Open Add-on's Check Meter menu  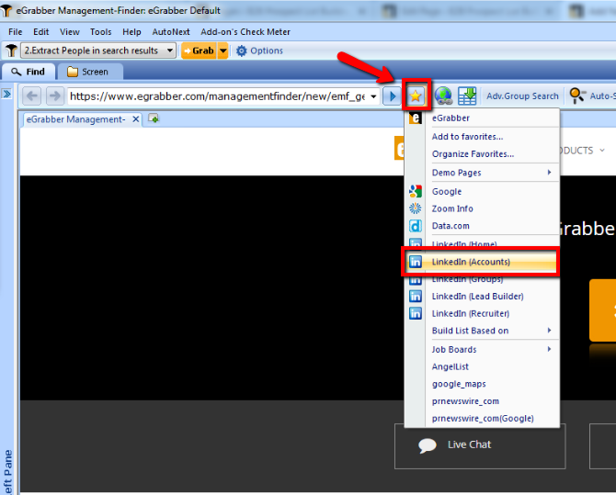point(245,32)
